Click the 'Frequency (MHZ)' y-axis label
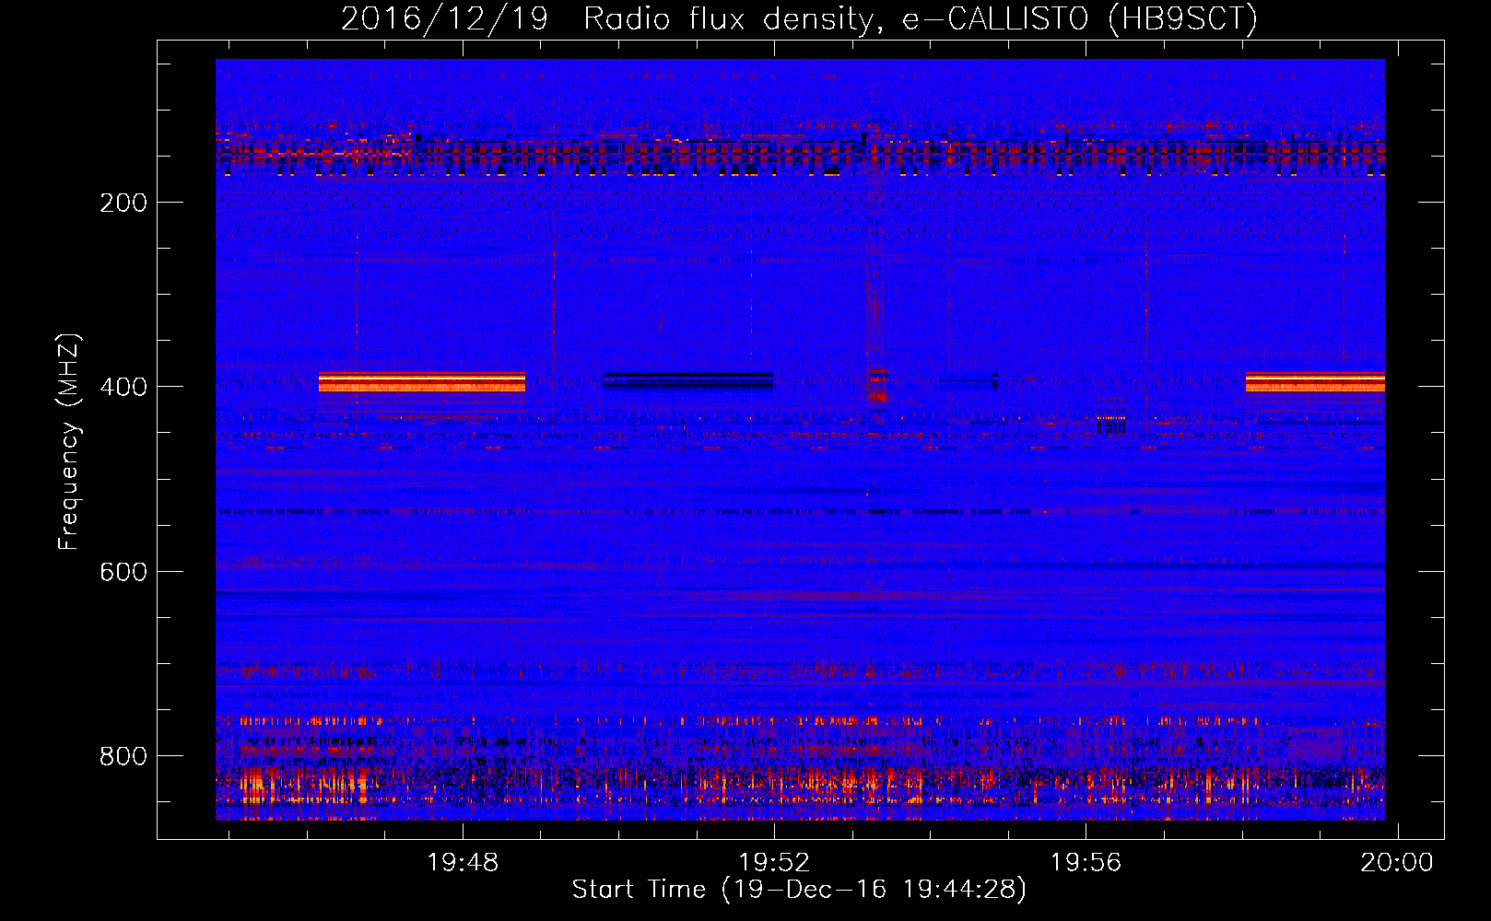The height and width of the screenshot is (921, 1491). pyautogui.click(x=69, y=442)
